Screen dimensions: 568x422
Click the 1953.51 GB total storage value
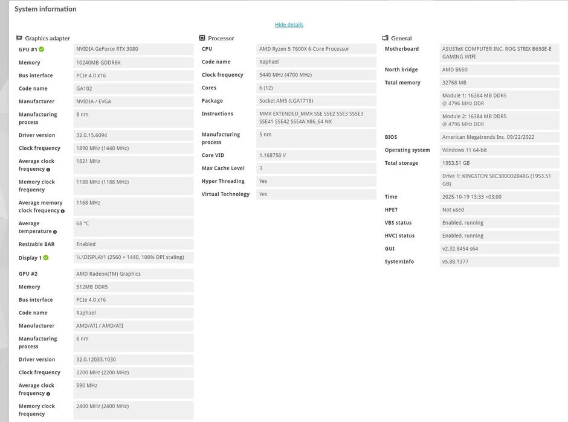[499, 163]
